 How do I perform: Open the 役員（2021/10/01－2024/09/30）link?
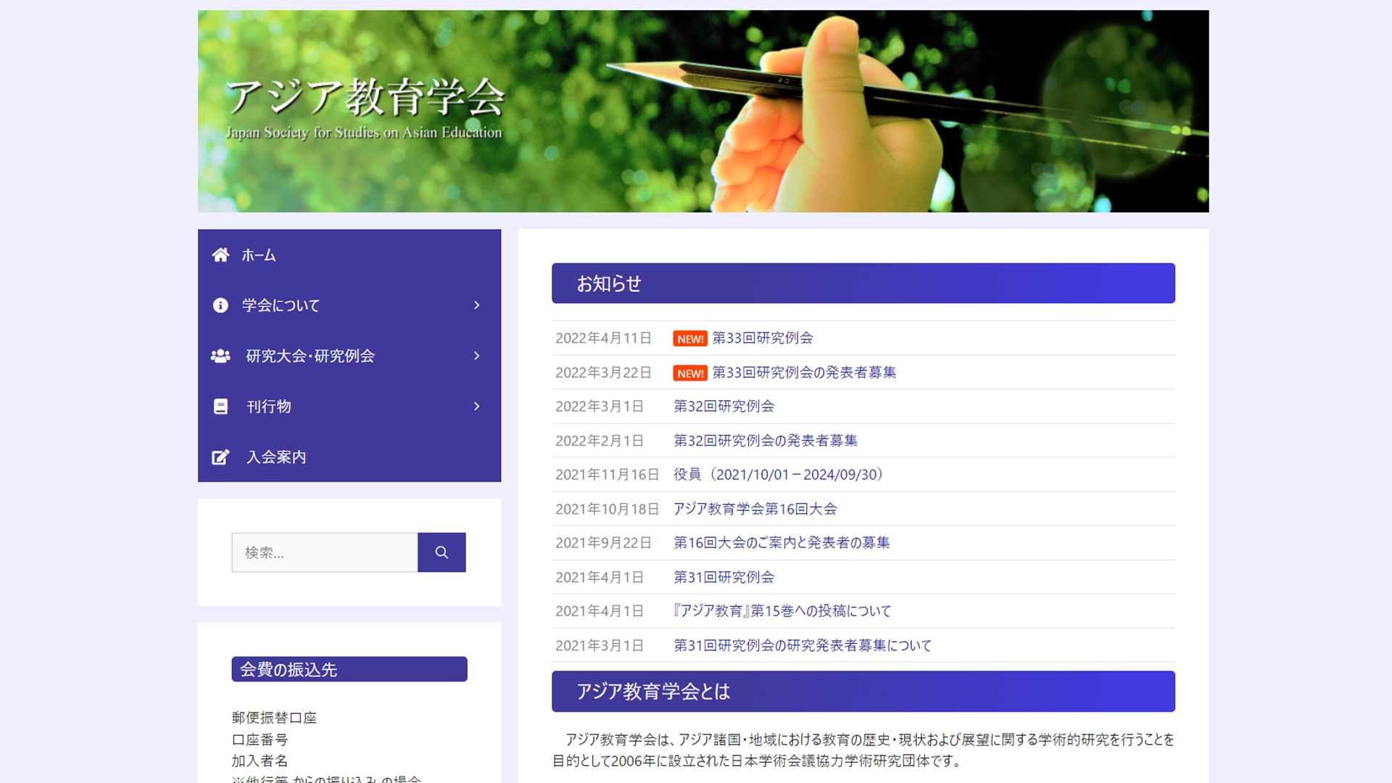[x=778, y=474]
